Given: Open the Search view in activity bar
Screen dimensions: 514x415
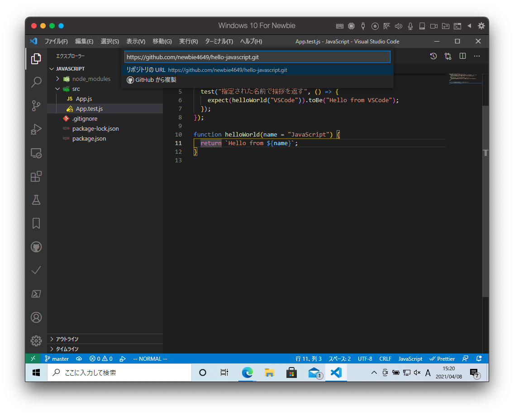Looking at the screenshot, I should (x=36, y=82).
